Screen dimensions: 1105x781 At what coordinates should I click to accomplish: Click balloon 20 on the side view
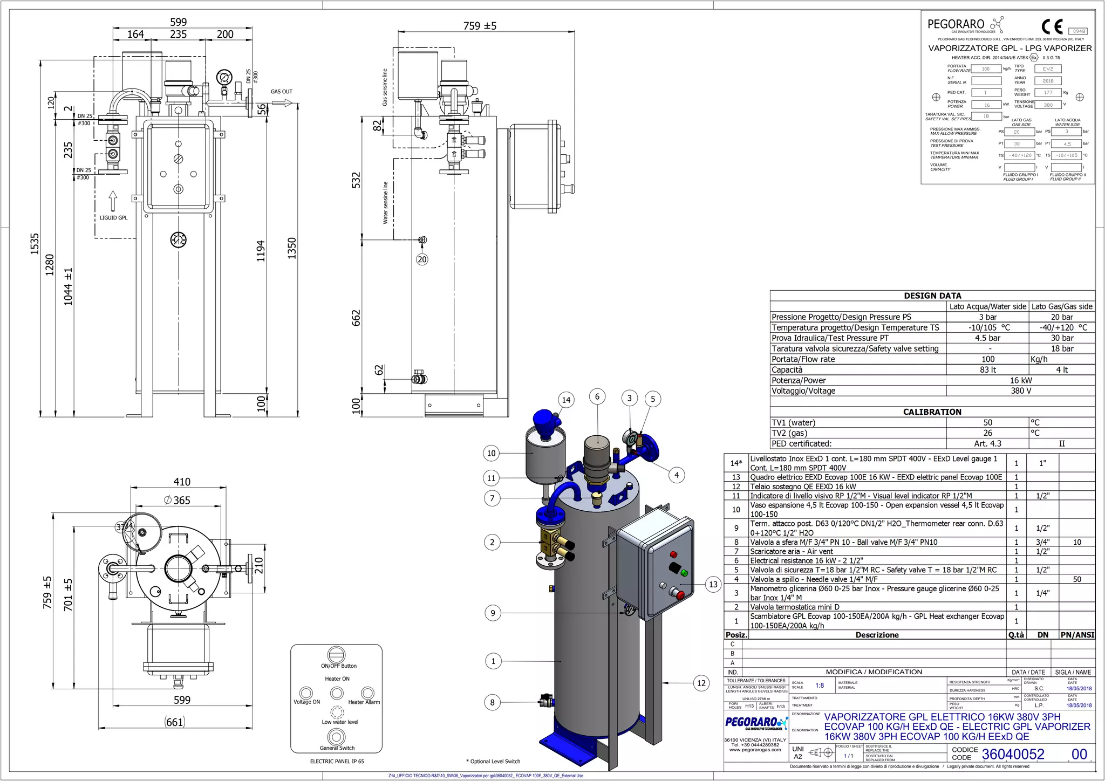[422, 259]
